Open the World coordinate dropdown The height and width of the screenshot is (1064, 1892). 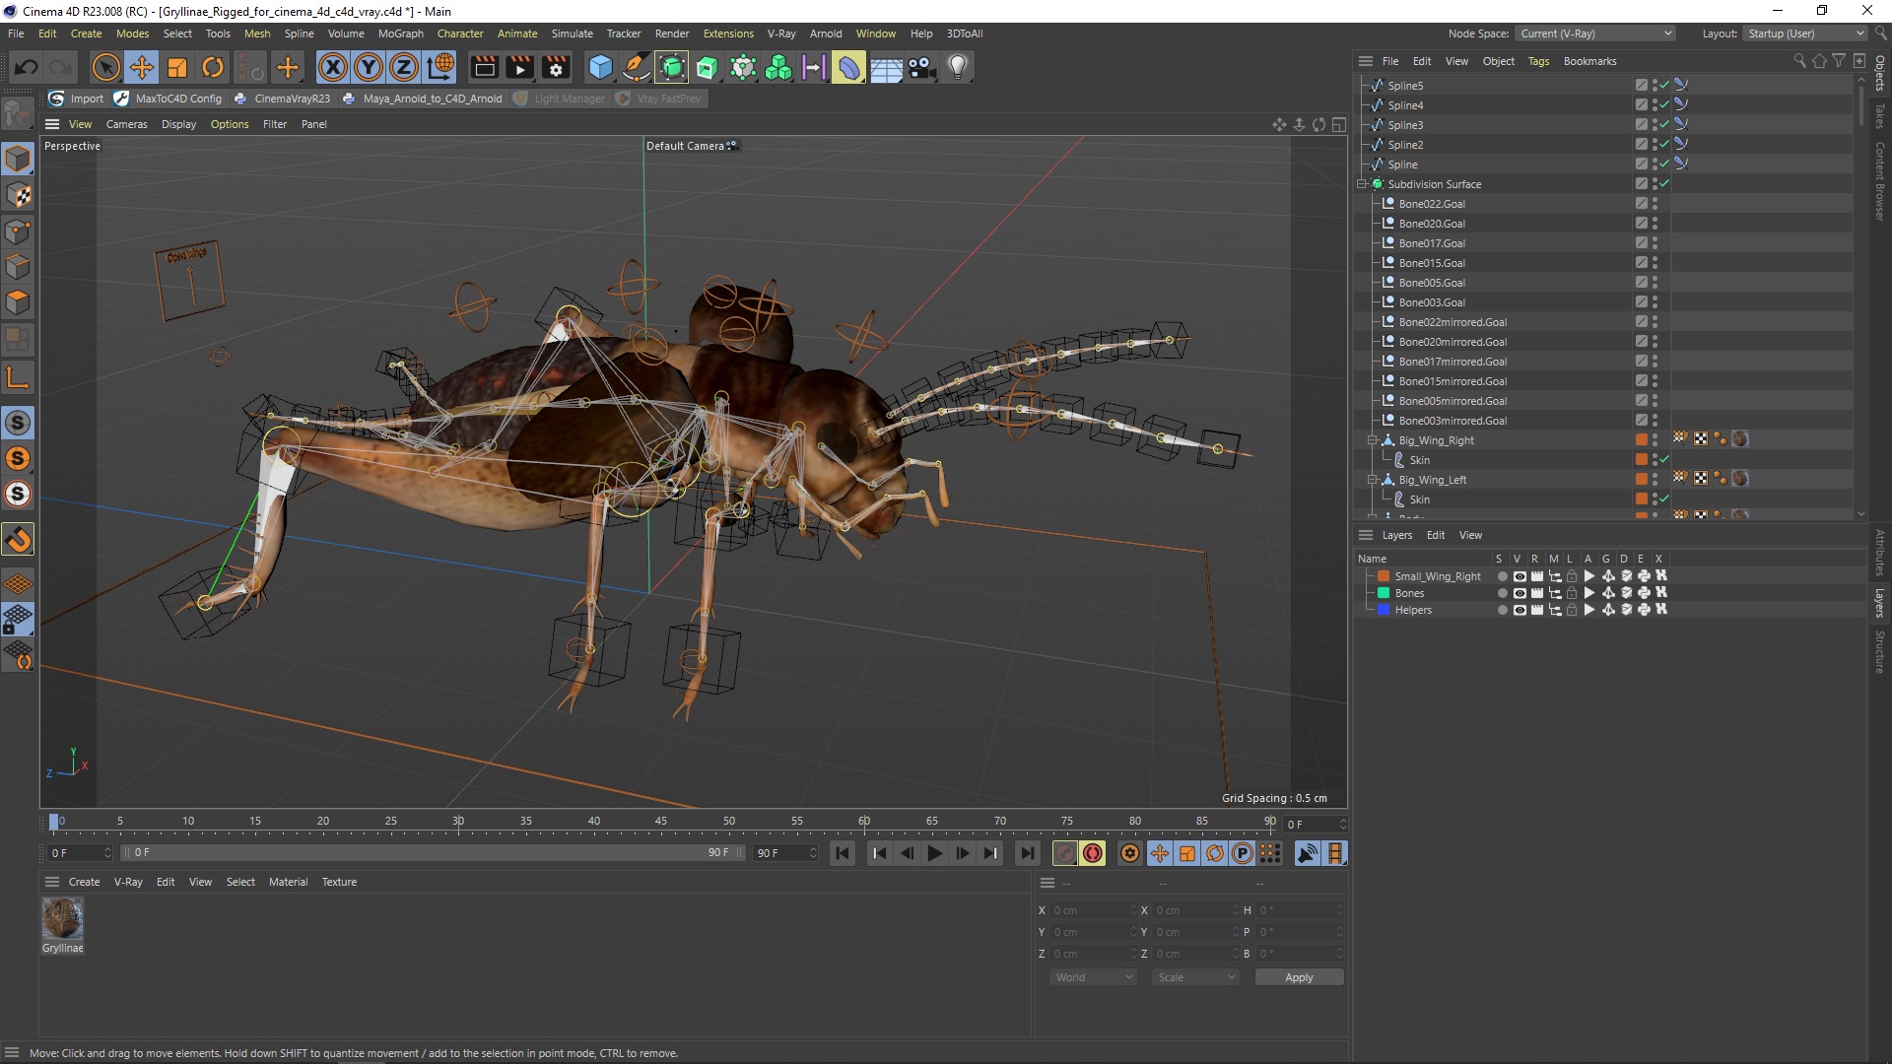[x=1094, y=977]
